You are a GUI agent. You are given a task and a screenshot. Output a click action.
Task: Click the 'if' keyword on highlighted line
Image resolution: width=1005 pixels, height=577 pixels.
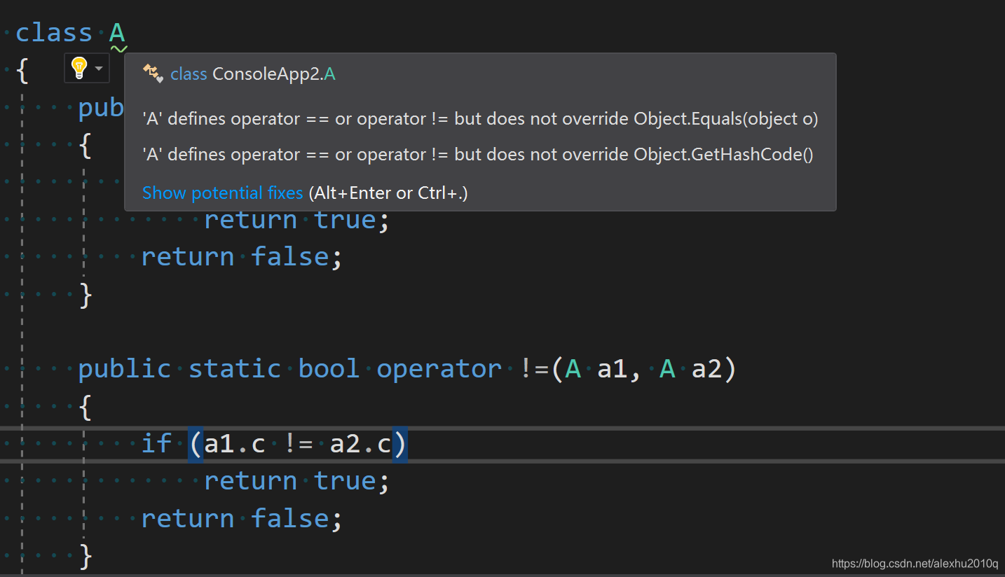[x=156, y=444]
